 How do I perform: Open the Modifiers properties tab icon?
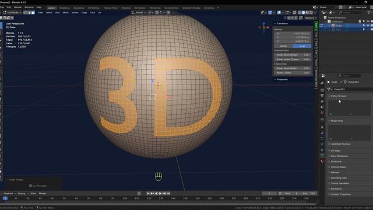click(322, 133)
